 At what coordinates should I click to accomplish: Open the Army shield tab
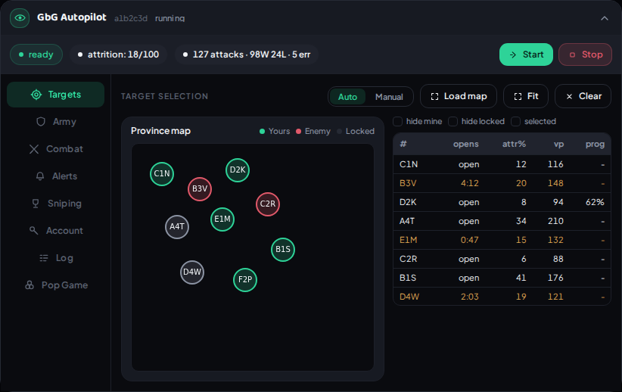click(x=55, y=122)
